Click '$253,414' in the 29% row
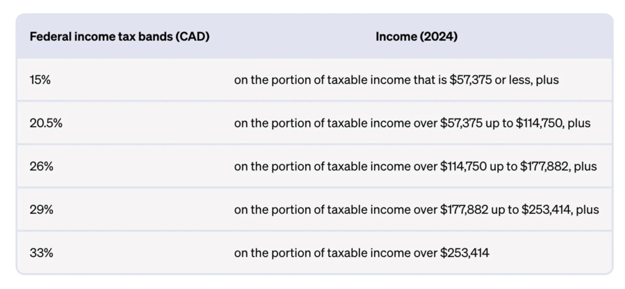Screen dimensions: 625x289 click(x=546, y=210)
